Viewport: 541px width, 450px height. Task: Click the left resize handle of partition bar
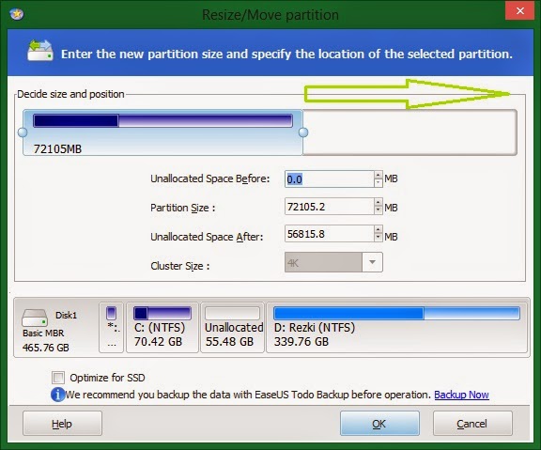click(23, 132)
